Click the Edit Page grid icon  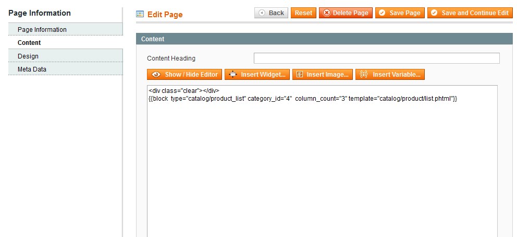click(x=140, y=14)
